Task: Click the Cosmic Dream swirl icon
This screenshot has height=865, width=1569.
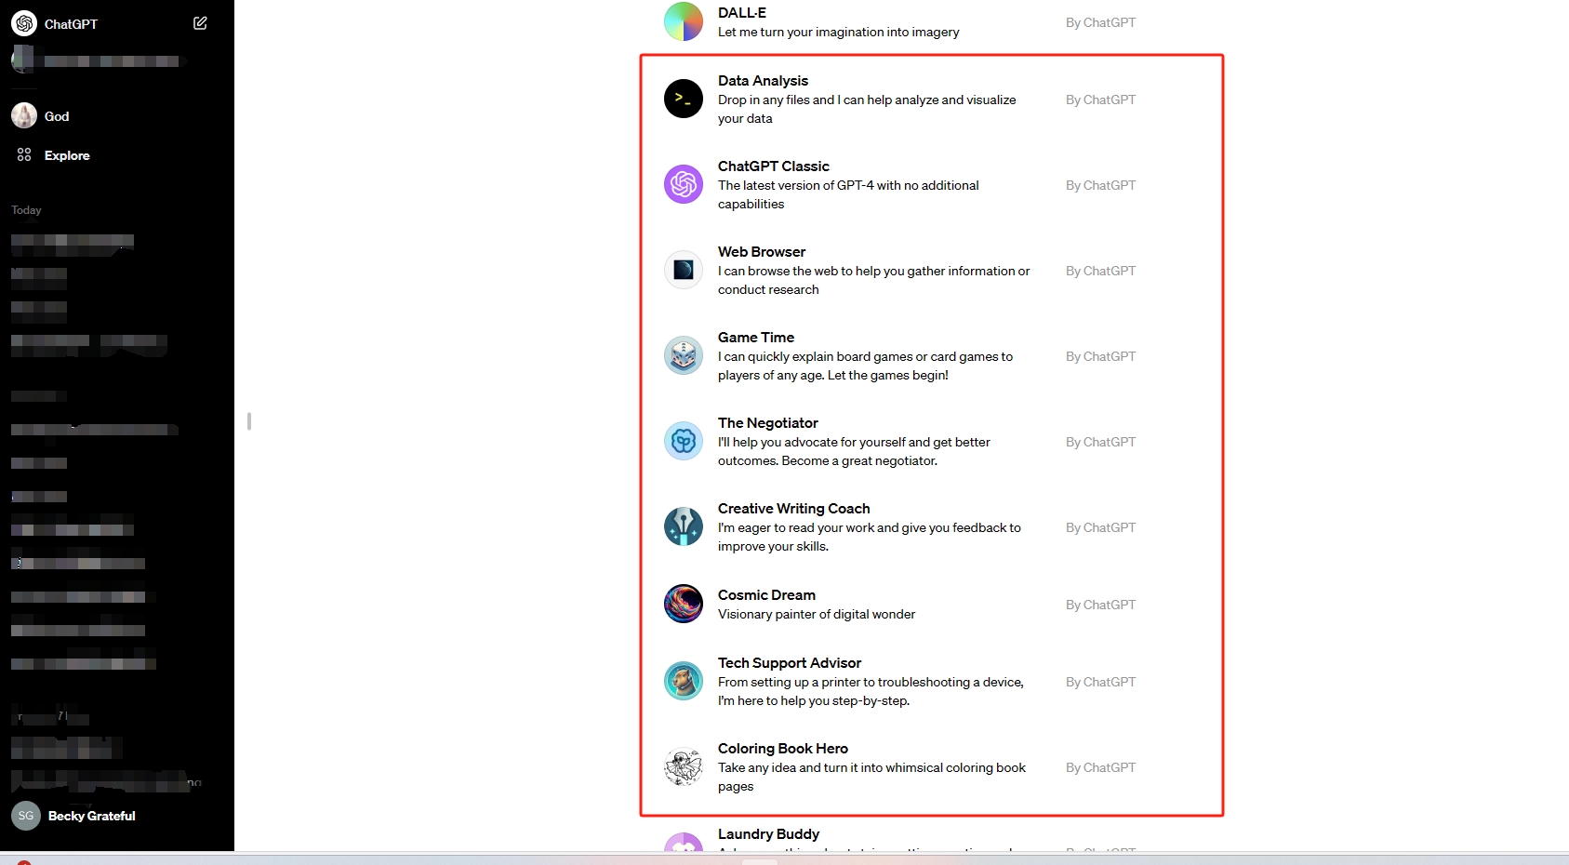Action: click(684, 604)
